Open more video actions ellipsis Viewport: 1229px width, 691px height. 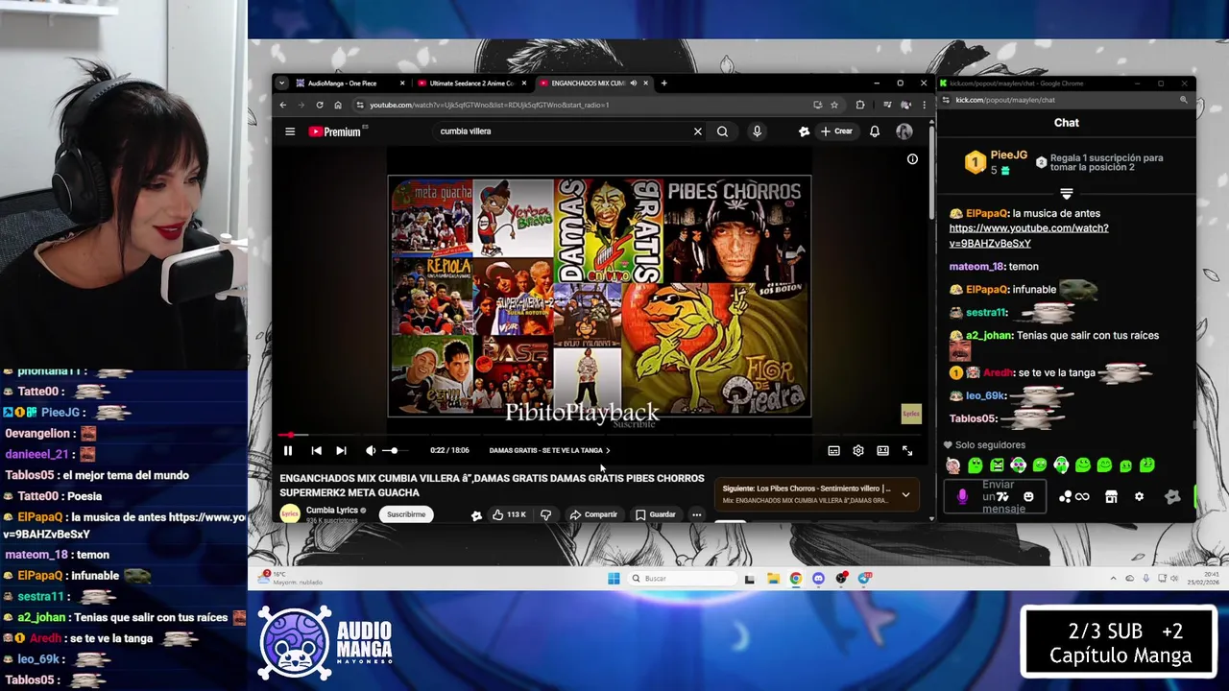(x=697, y=514)
